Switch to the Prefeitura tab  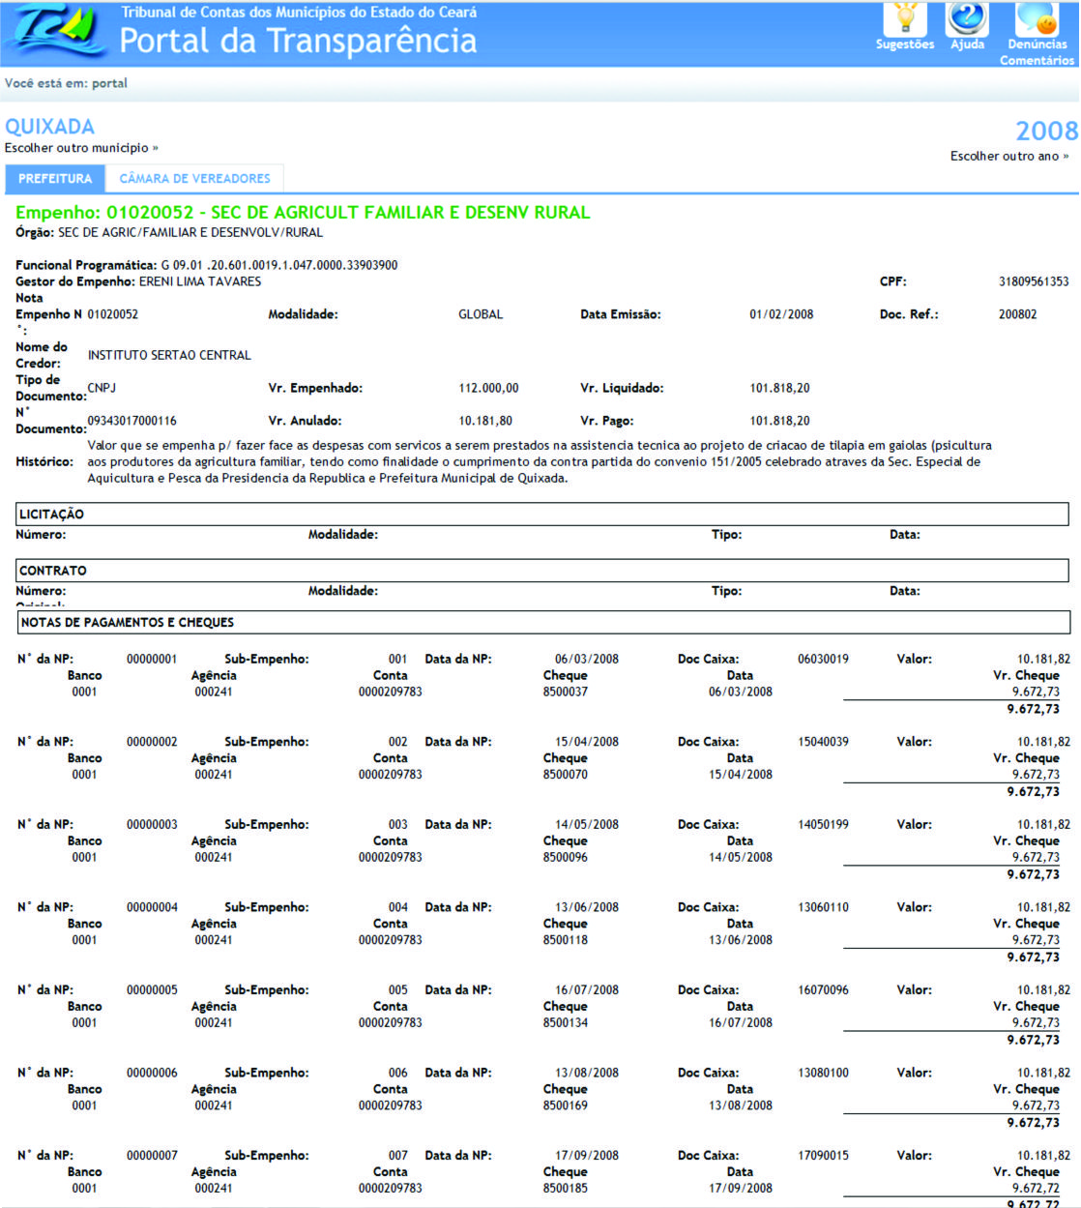55,179
